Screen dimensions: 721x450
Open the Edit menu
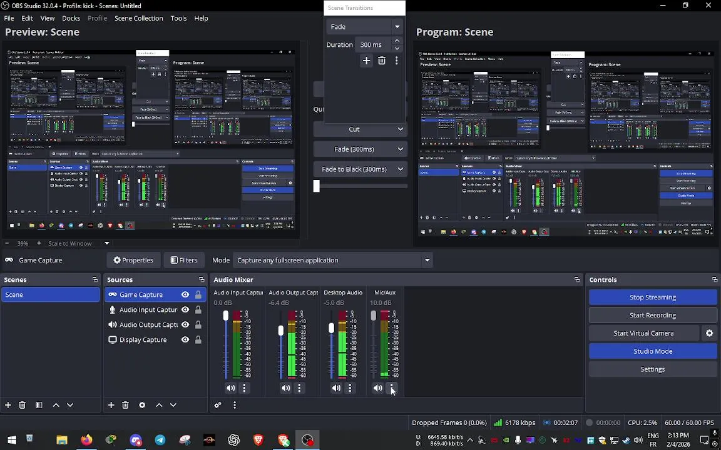click(x=27, y=18)
